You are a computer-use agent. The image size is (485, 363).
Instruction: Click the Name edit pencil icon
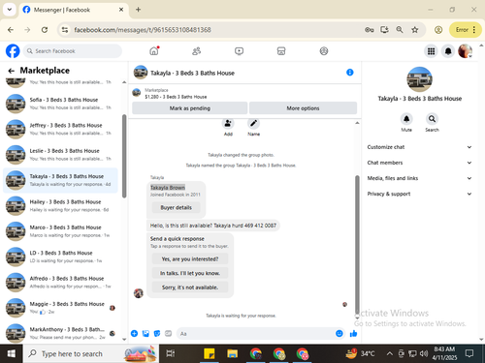click(253, 124)
